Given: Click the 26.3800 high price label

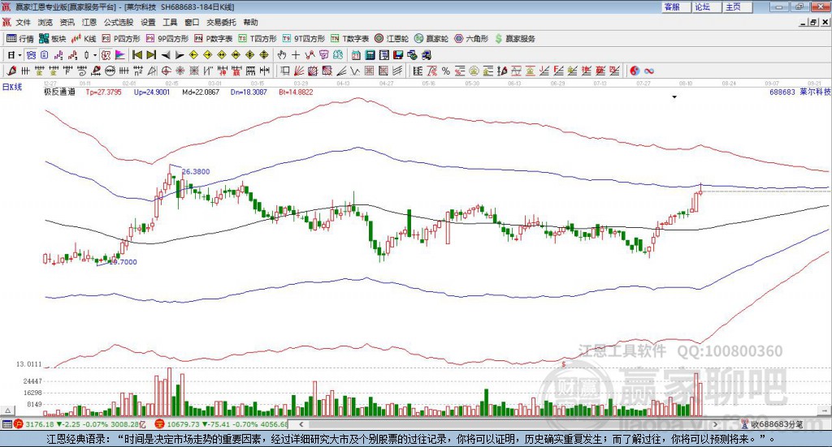Looking at the screenshot, I should click(x=196, y=172).
